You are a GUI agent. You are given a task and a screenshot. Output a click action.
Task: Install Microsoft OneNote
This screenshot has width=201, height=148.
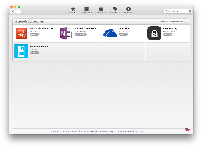click(79, 34)
